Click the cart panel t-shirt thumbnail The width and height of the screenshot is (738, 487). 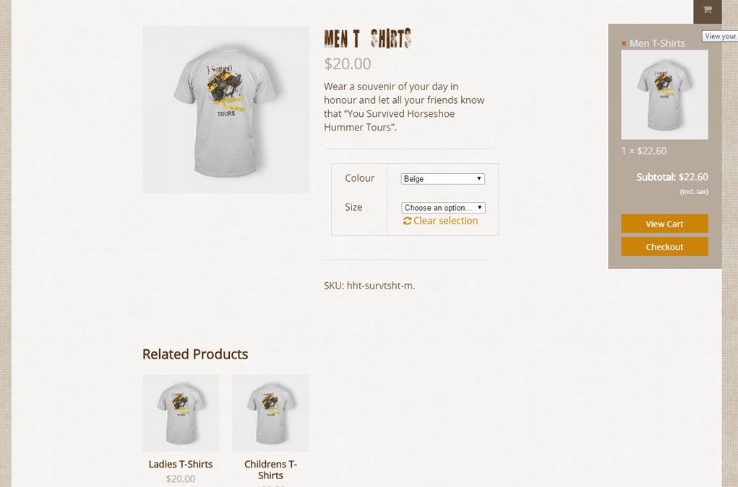[x=664, y=95]
